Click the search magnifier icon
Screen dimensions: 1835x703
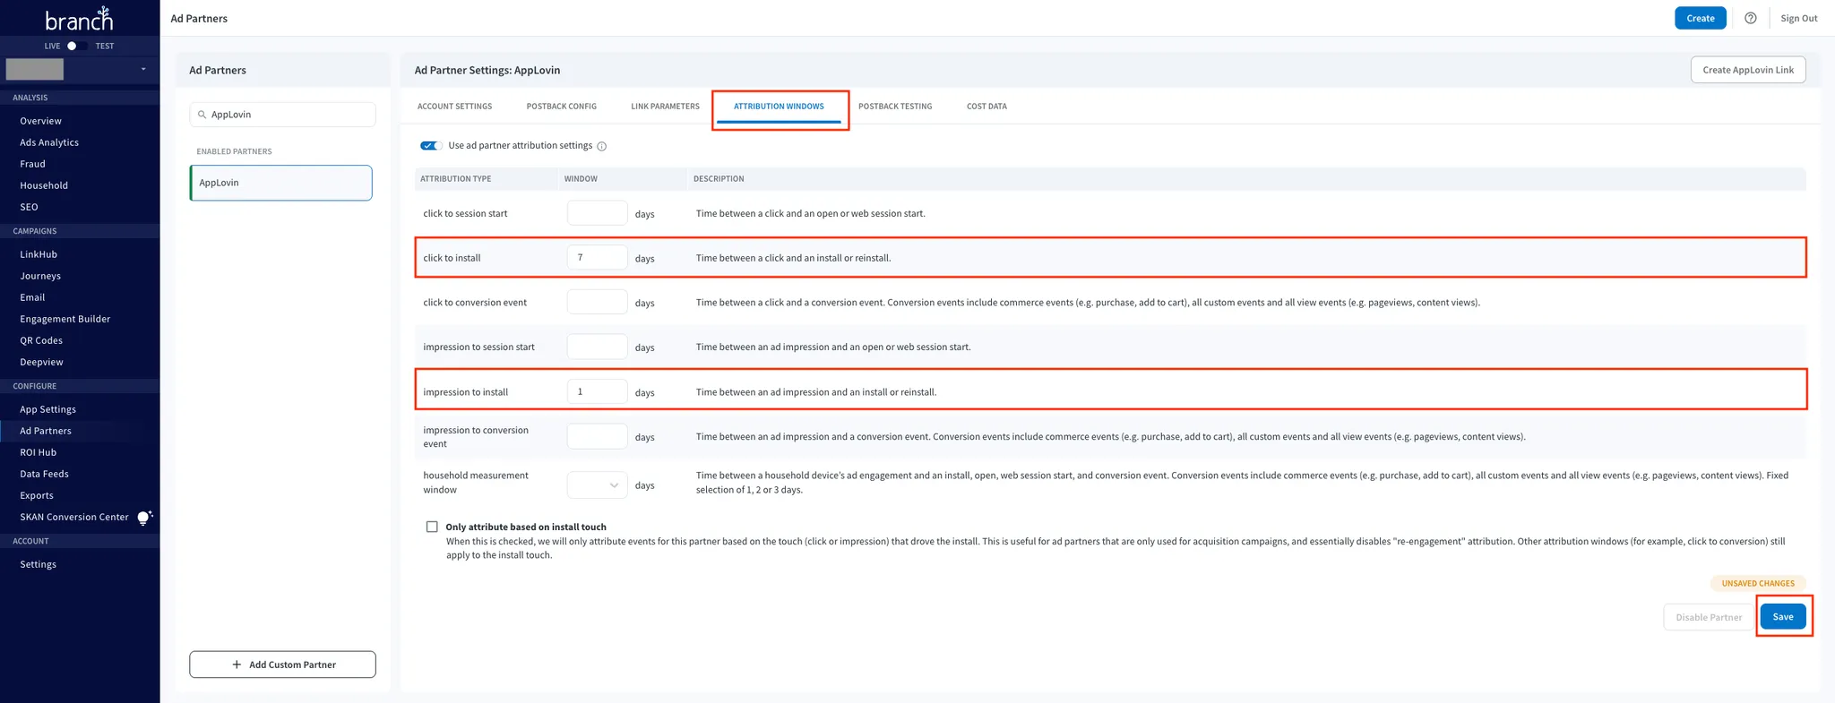coord(202,115)
